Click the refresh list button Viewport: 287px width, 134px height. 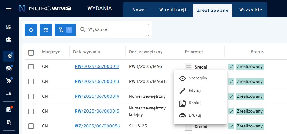click(x=31, y=30)
